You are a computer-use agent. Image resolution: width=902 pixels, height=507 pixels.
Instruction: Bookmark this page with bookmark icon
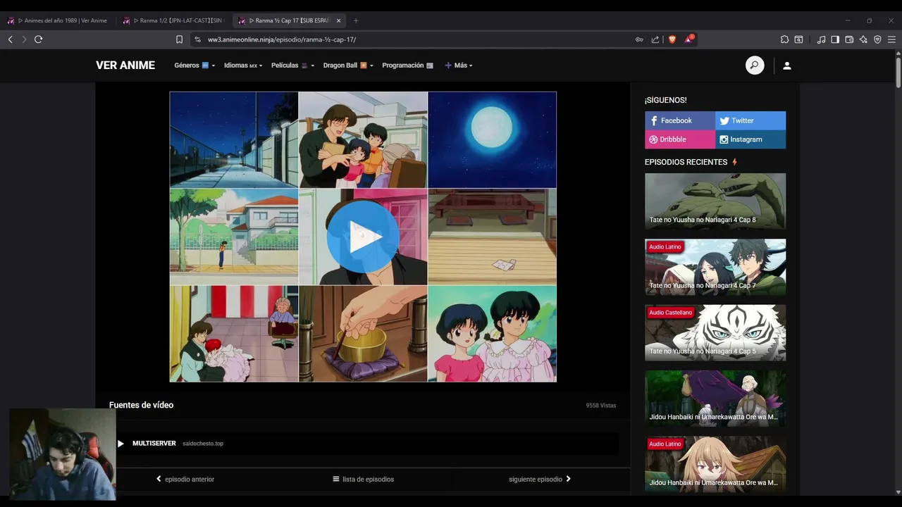(179, 39)
